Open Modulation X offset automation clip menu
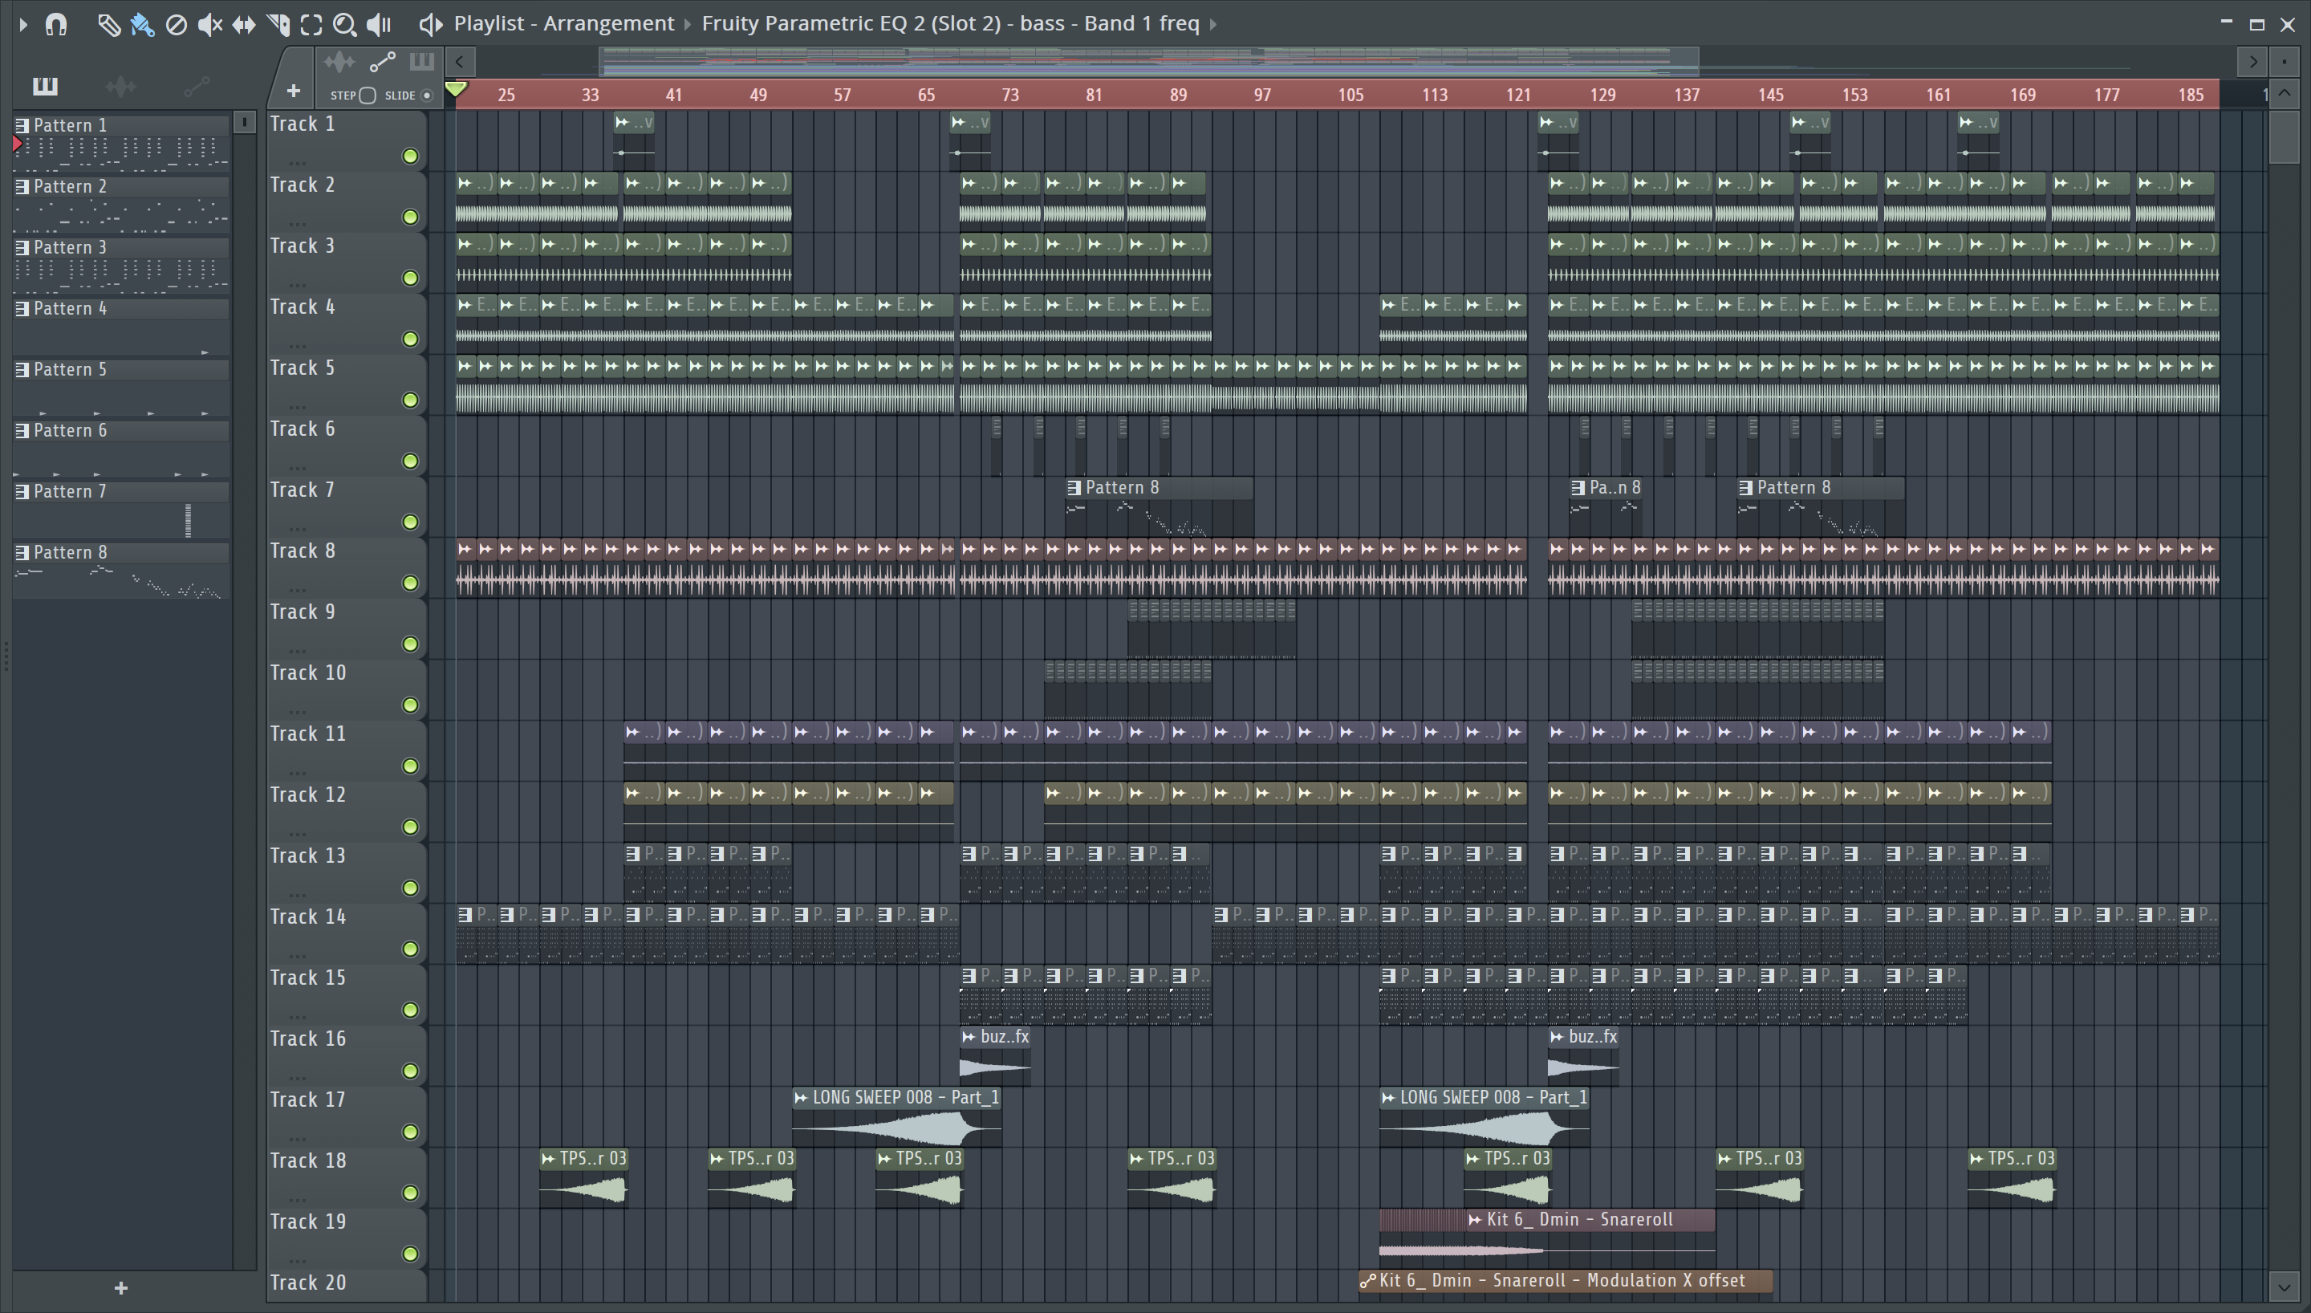The width and height of the screenshot is (2311, 1313). [x=1368, y=1282]
